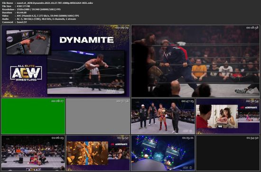Select the solid gray frame thumbnail

click(x=98, y=116)
